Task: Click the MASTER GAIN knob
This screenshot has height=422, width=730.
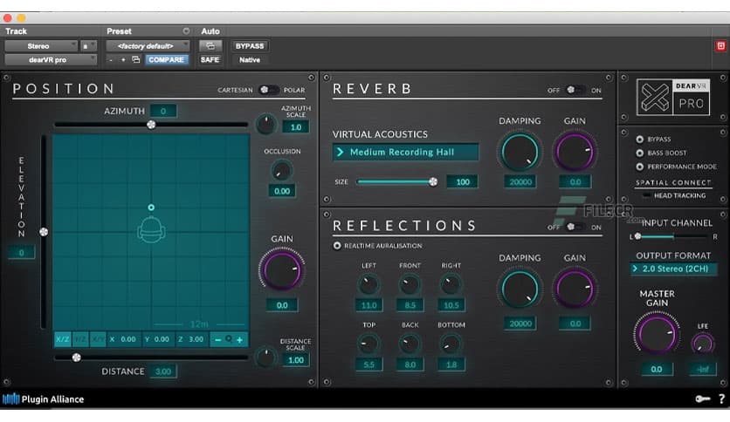Action: tap(657, 334)
